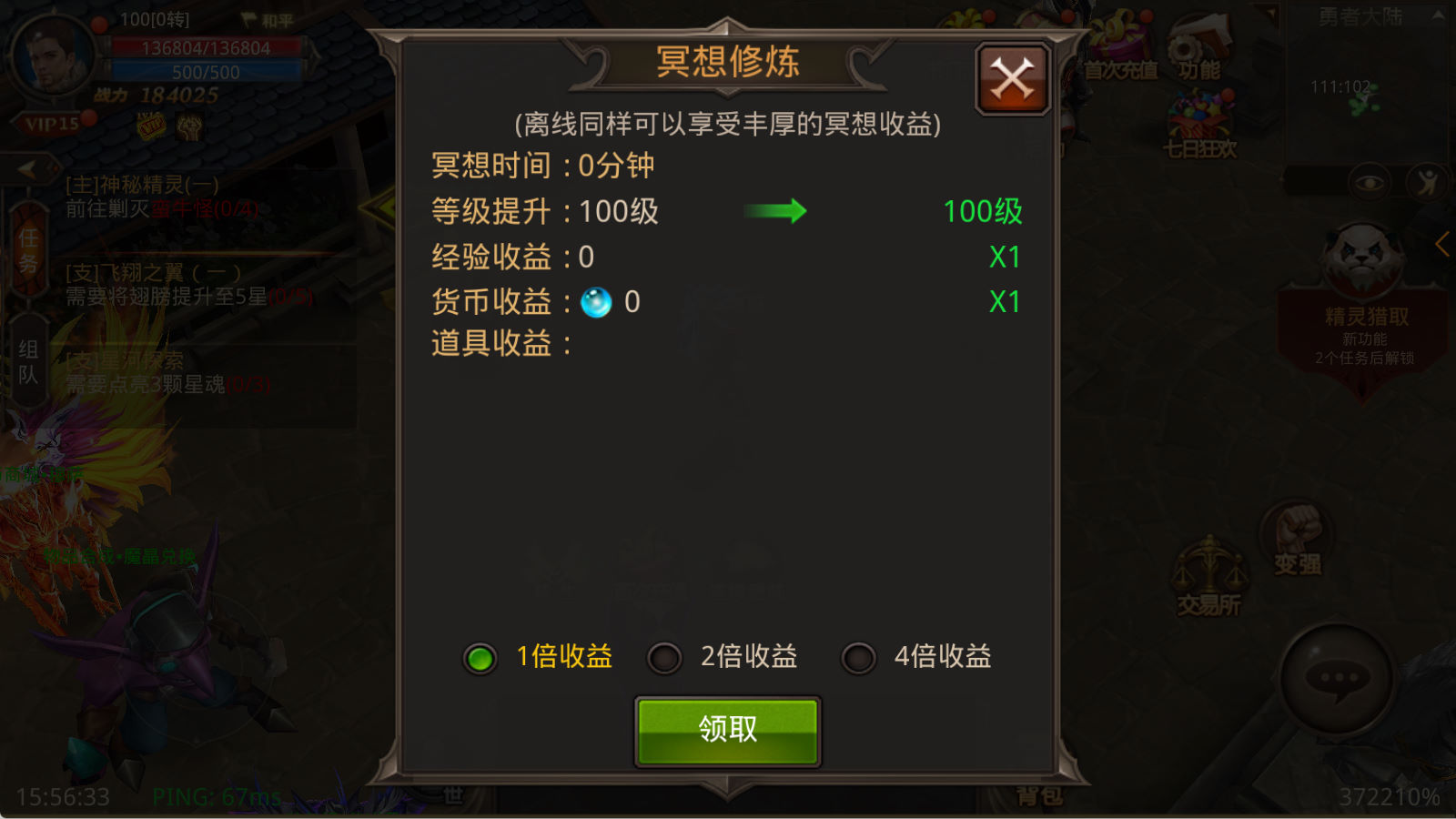Open the 功能 gear icon

click(x=1199, y=45)
